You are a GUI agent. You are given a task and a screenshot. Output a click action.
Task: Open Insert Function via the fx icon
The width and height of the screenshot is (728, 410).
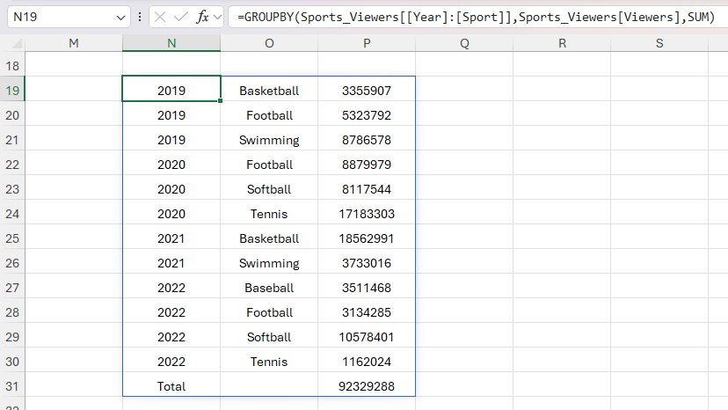[201, 17]
